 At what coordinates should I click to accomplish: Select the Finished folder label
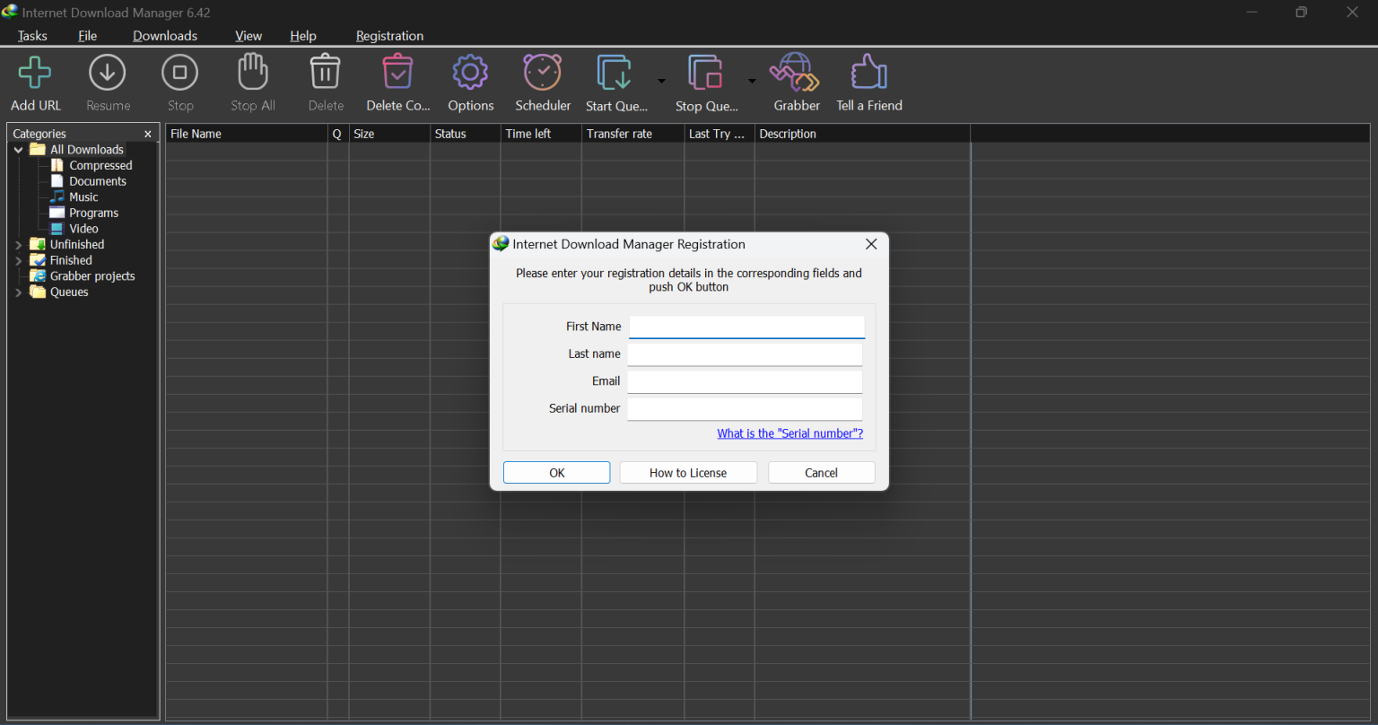tap(71, 260)
